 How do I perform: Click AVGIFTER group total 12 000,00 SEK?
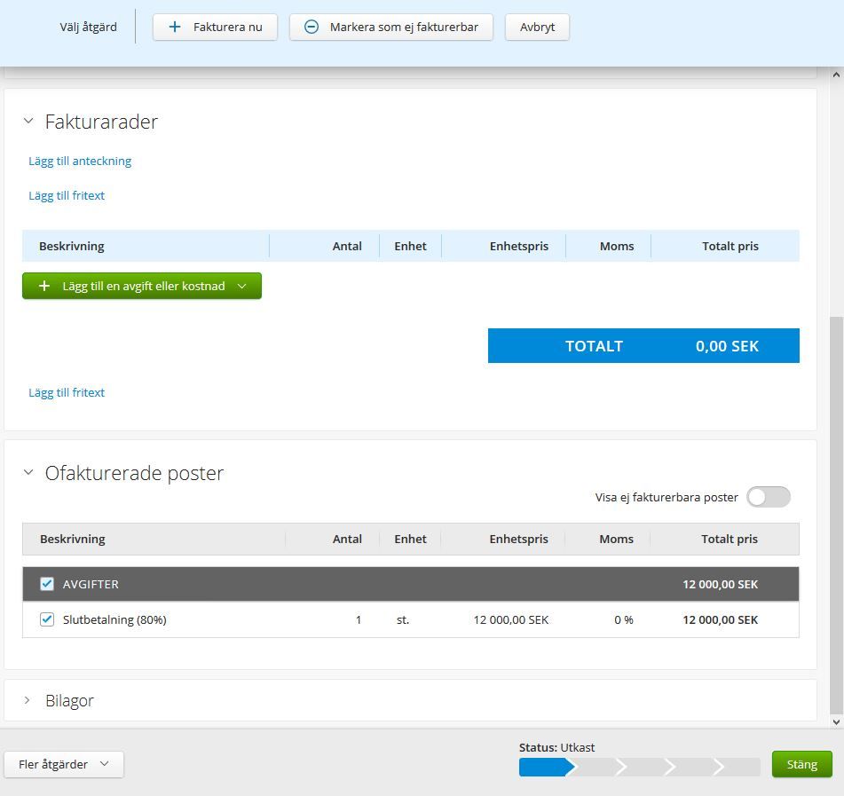721,584
